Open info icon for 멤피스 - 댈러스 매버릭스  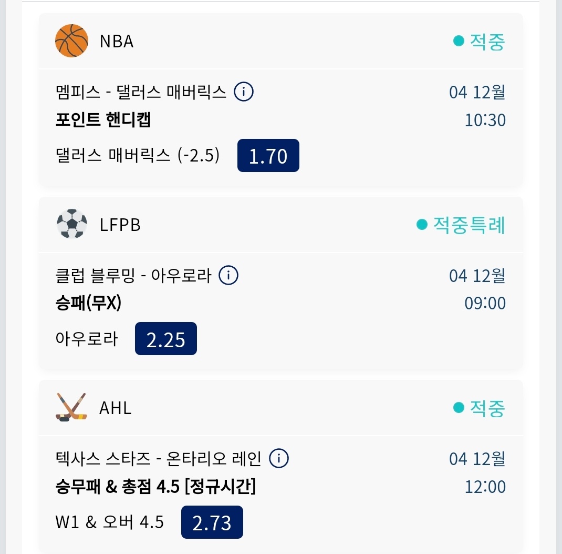(x=243, y=92)
